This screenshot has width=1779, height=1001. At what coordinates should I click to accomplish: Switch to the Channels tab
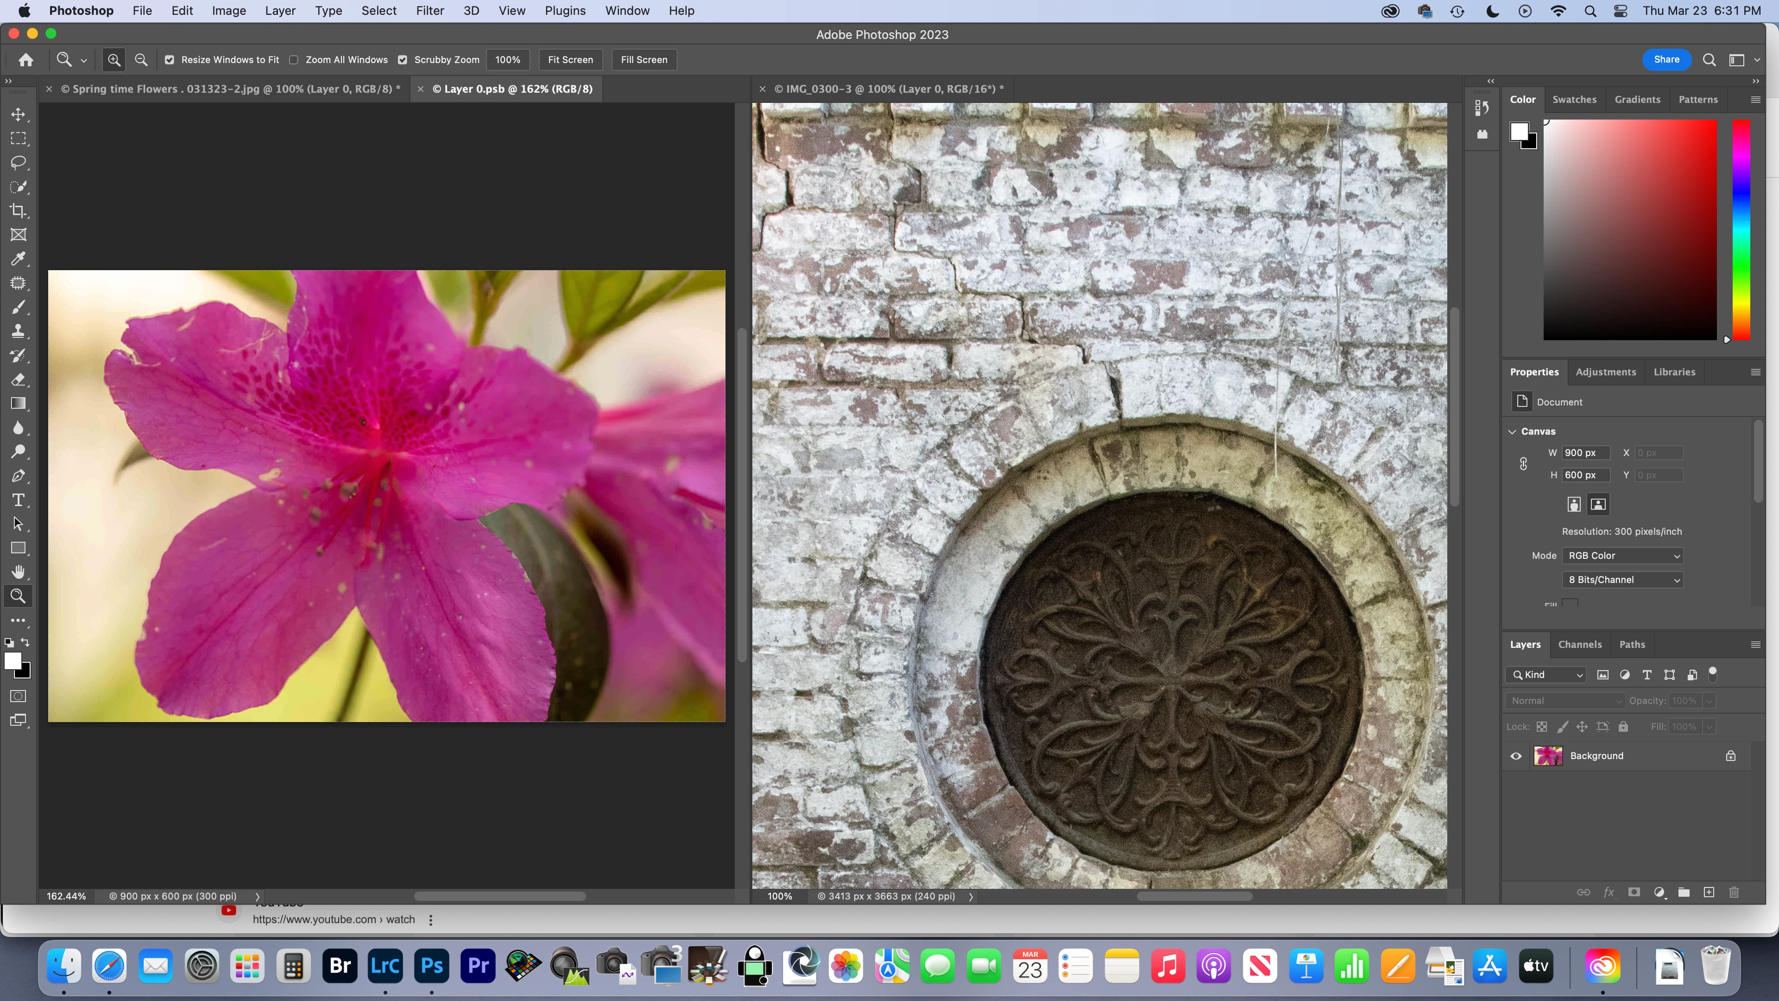click(1579, 644)
